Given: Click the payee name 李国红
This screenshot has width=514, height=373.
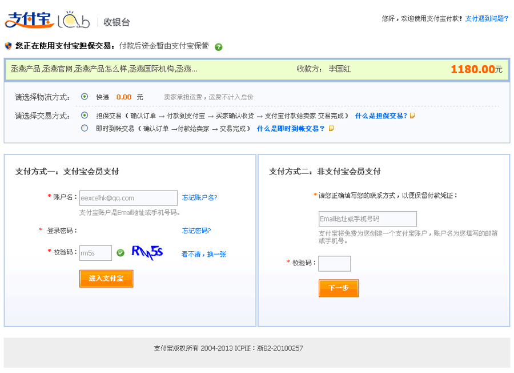Looking at the screenshot, I should tap(340, 69).
